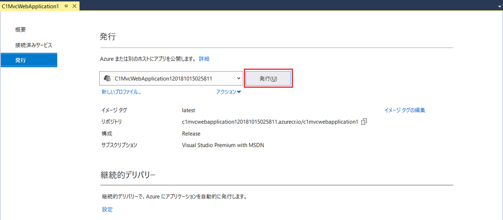This screenshot has width=503, height=220.
Task: Click the 継続的デリバリー heading
Action: click(x=128, y=175)
